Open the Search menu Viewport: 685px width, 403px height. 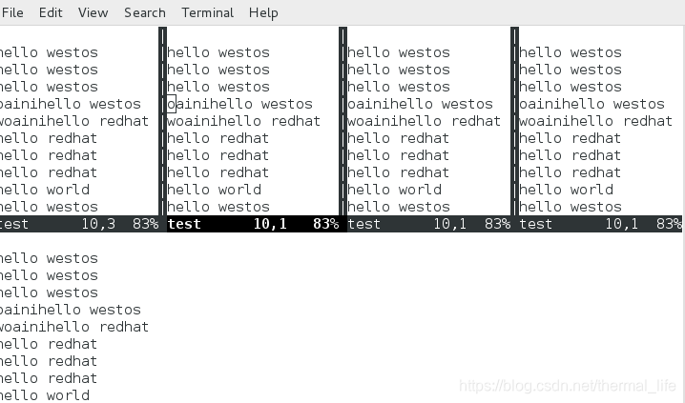coord(145,12)
